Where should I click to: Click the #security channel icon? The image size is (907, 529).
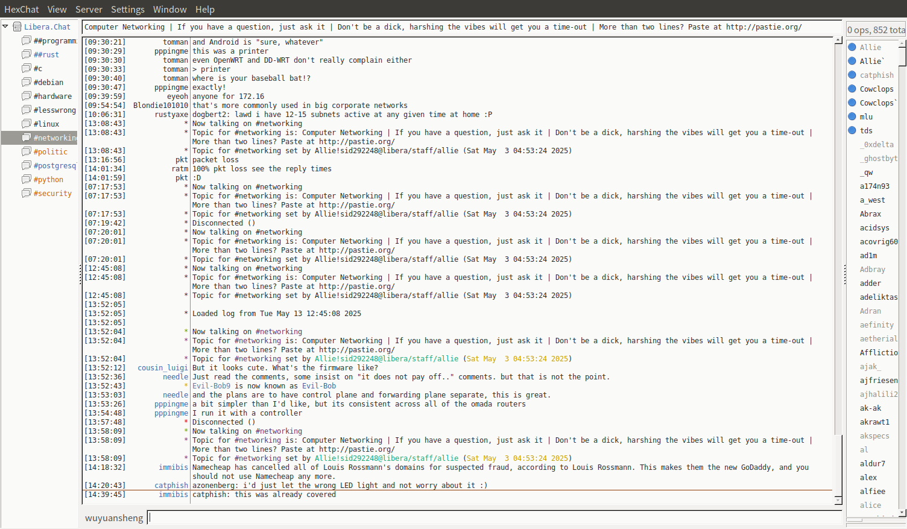point(26,193)
